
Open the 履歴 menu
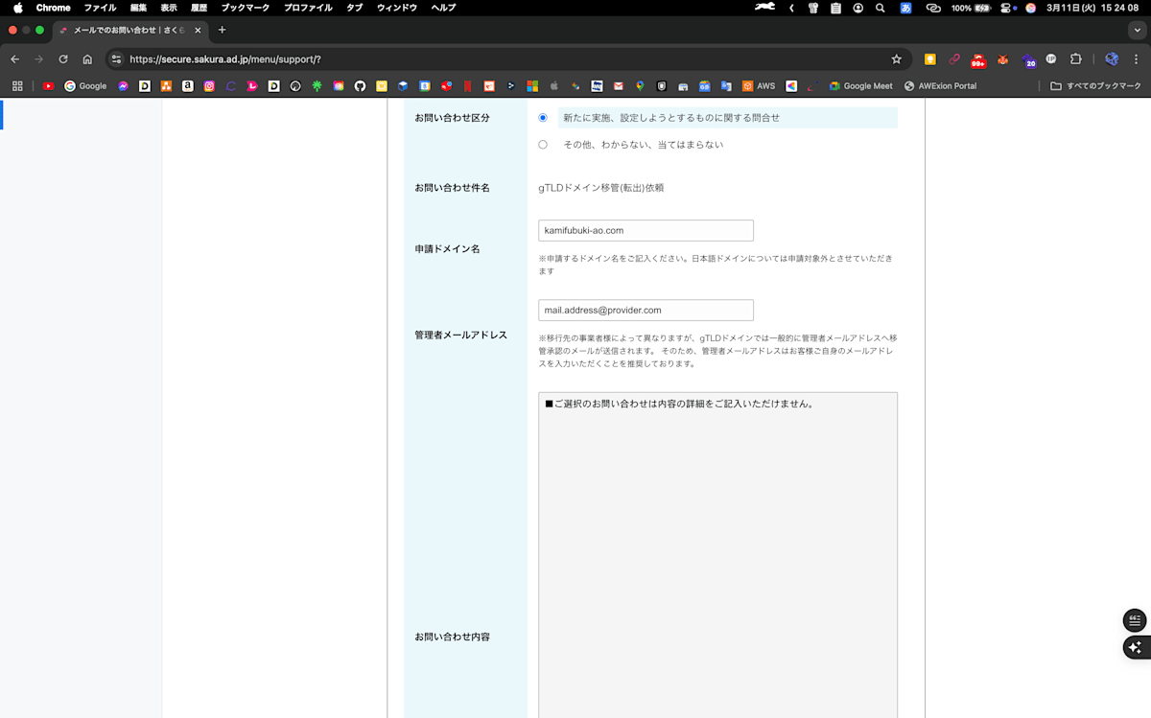(x=199, y=8)
